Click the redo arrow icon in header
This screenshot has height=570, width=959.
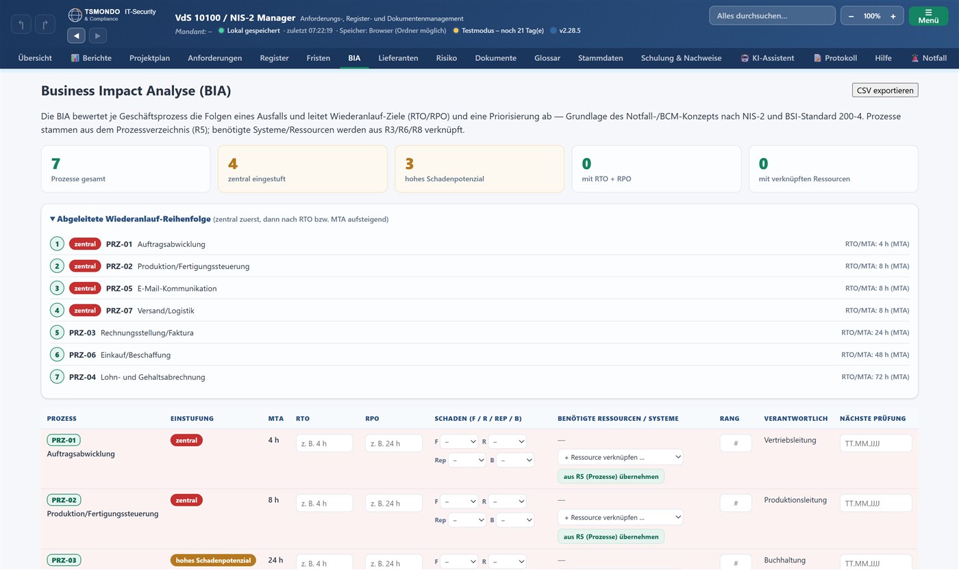45,25
